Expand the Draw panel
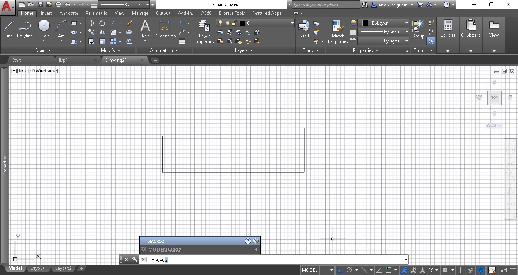 click(x=43, y=50)
